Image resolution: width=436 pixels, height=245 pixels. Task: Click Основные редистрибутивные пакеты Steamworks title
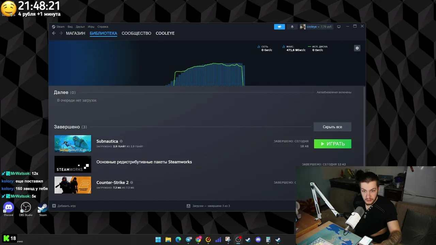pyautogui.click(x=144, y=162)
